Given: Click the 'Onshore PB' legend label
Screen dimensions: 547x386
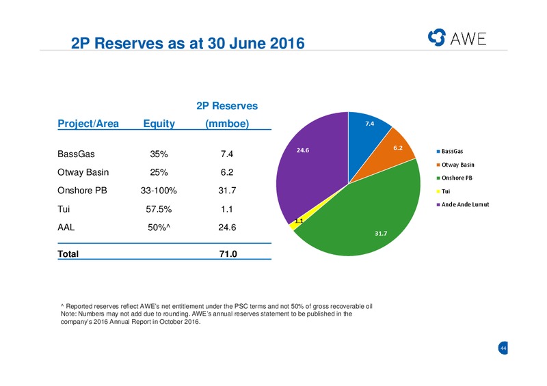Looking at the screenshot, I should point(457,178).
